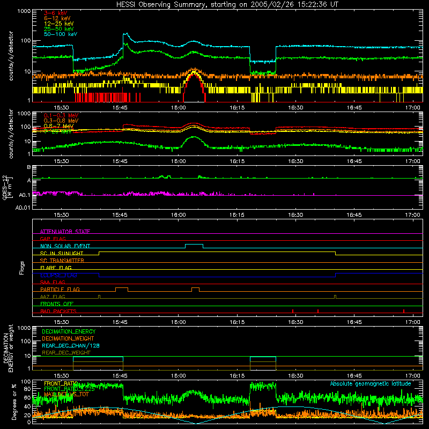Click the GOES-12 axis label
Screen dimensions: 429x429
click(5, 187)
